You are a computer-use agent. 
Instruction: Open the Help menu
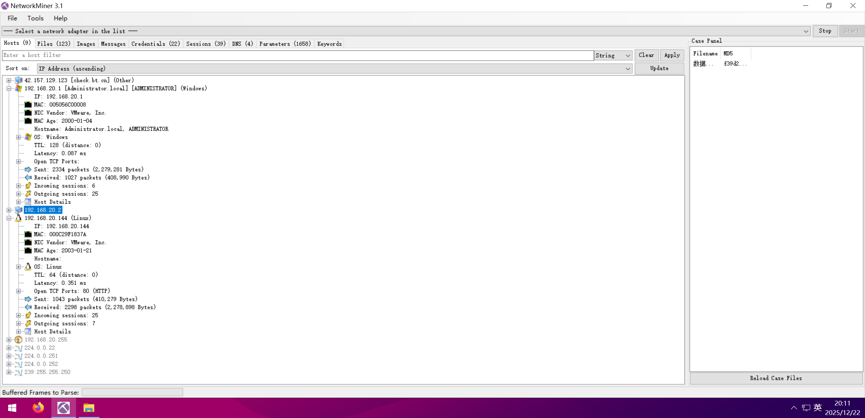[x=61, y=18]
